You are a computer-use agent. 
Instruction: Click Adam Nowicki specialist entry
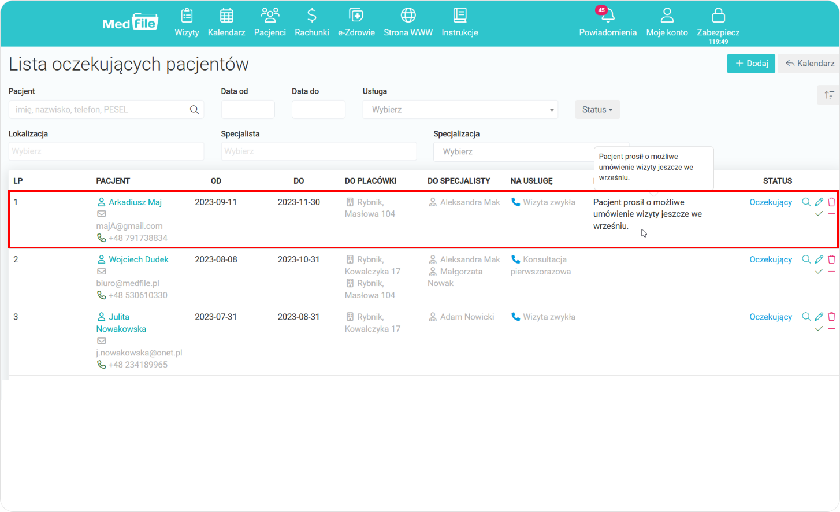[467, 317]
